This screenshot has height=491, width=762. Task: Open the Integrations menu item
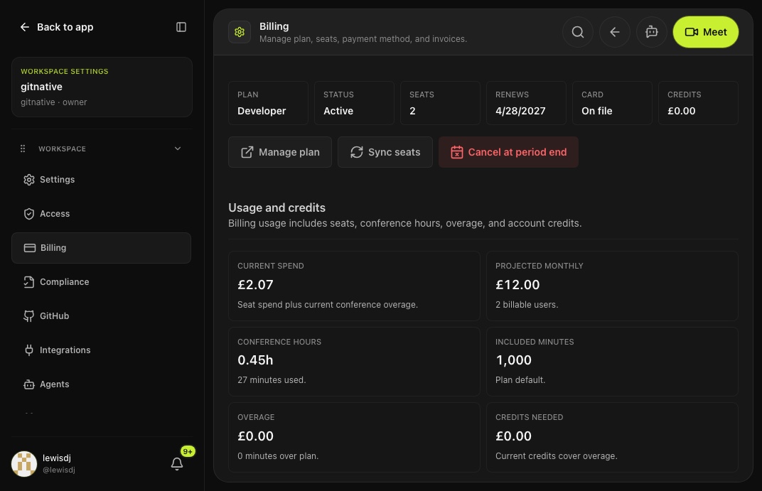(x=101, y=350)
